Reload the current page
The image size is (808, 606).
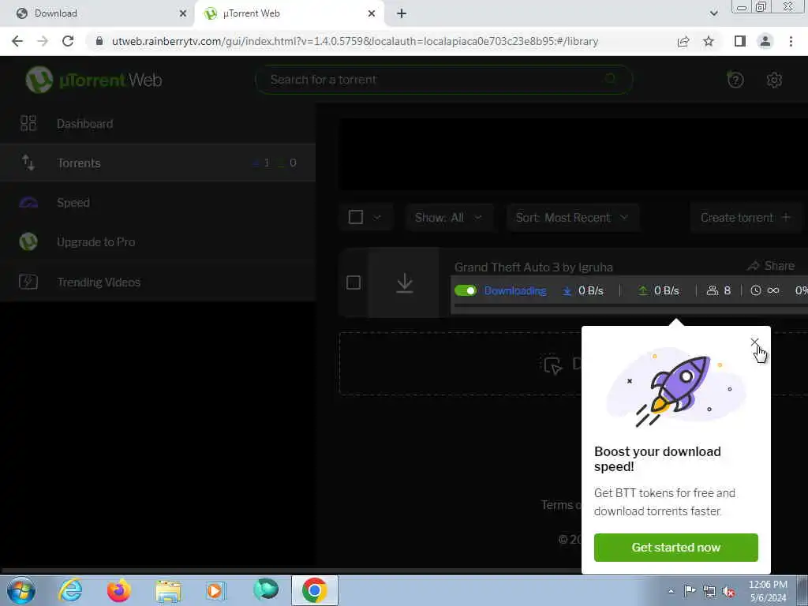[68, 41]
